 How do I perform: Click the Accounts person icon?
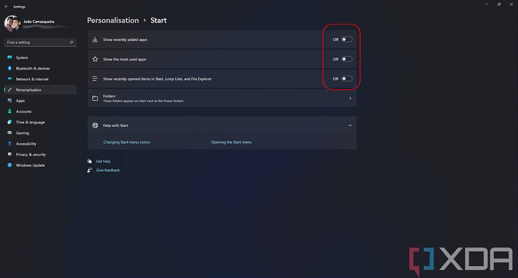(10, 111)
